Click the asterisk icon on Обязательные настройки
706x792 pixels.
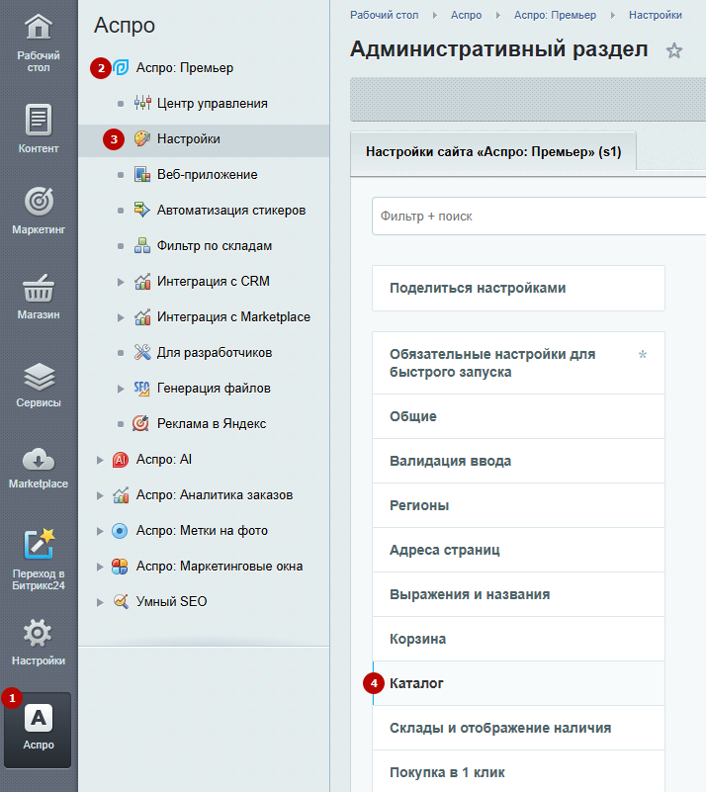click(643, 354)
